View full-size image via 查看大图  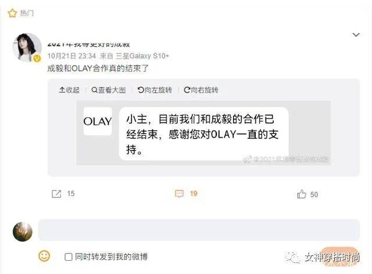click(109, 90)
